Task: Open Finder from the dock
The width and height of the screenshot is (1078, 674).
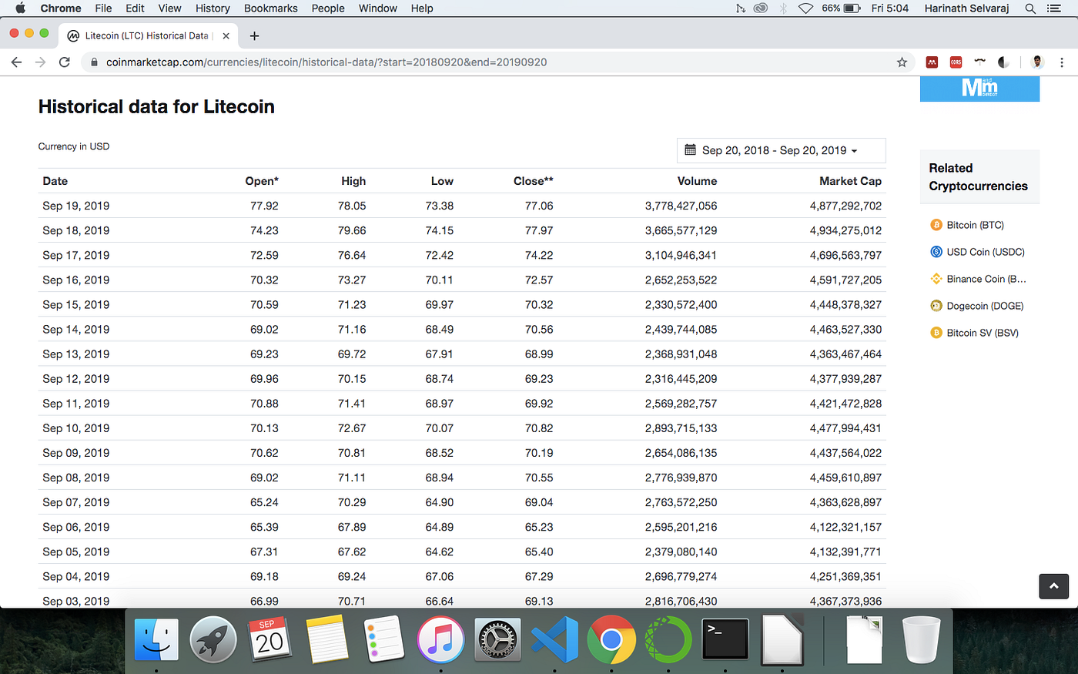Action: pyautogui.click(x=156, y=640)
